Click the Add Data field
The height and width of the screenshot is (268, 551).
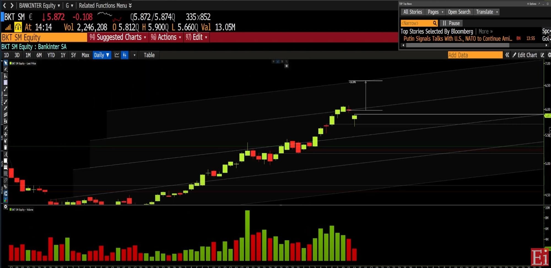(475, 55)
